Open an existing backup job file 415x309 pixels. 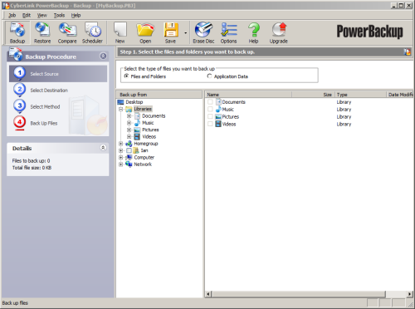click(x=145, y=32)
